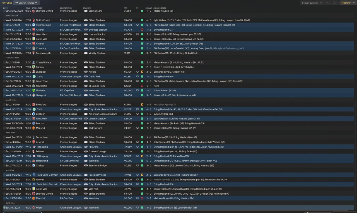Click the Burnley club badge

click(34, 67)
